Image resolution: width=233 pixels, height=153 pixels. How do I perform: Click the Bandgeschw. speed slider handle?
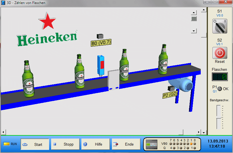click(x=219, y=118)
